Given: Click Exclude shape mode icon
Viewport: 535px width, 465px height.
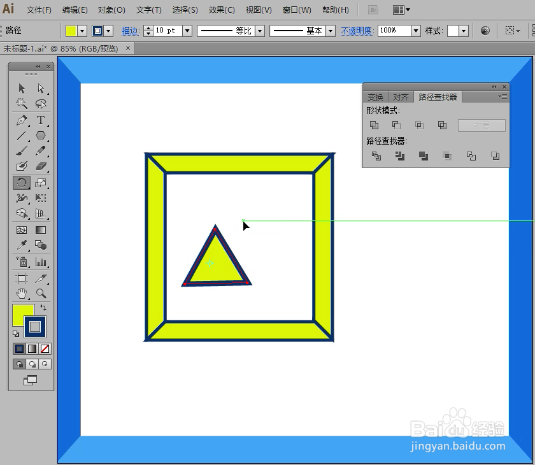Looking at the screenshot, I should [442, 125].
